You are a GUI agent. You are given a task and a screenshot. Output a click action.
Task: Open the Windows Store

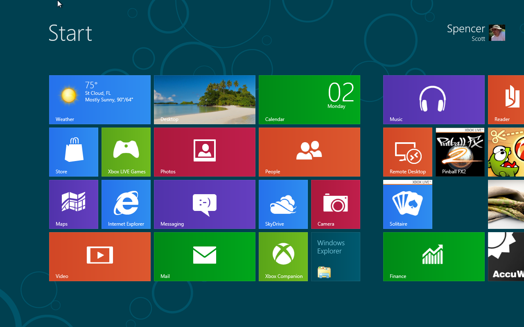pos(73,152)
